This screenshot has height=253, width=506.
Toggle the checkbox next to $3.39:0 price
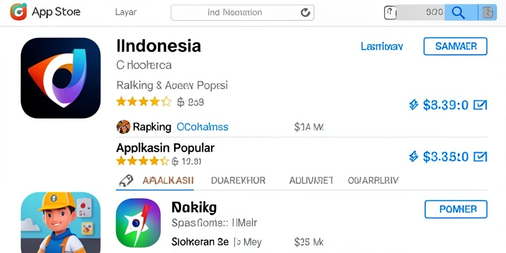[x=480, y=105]
